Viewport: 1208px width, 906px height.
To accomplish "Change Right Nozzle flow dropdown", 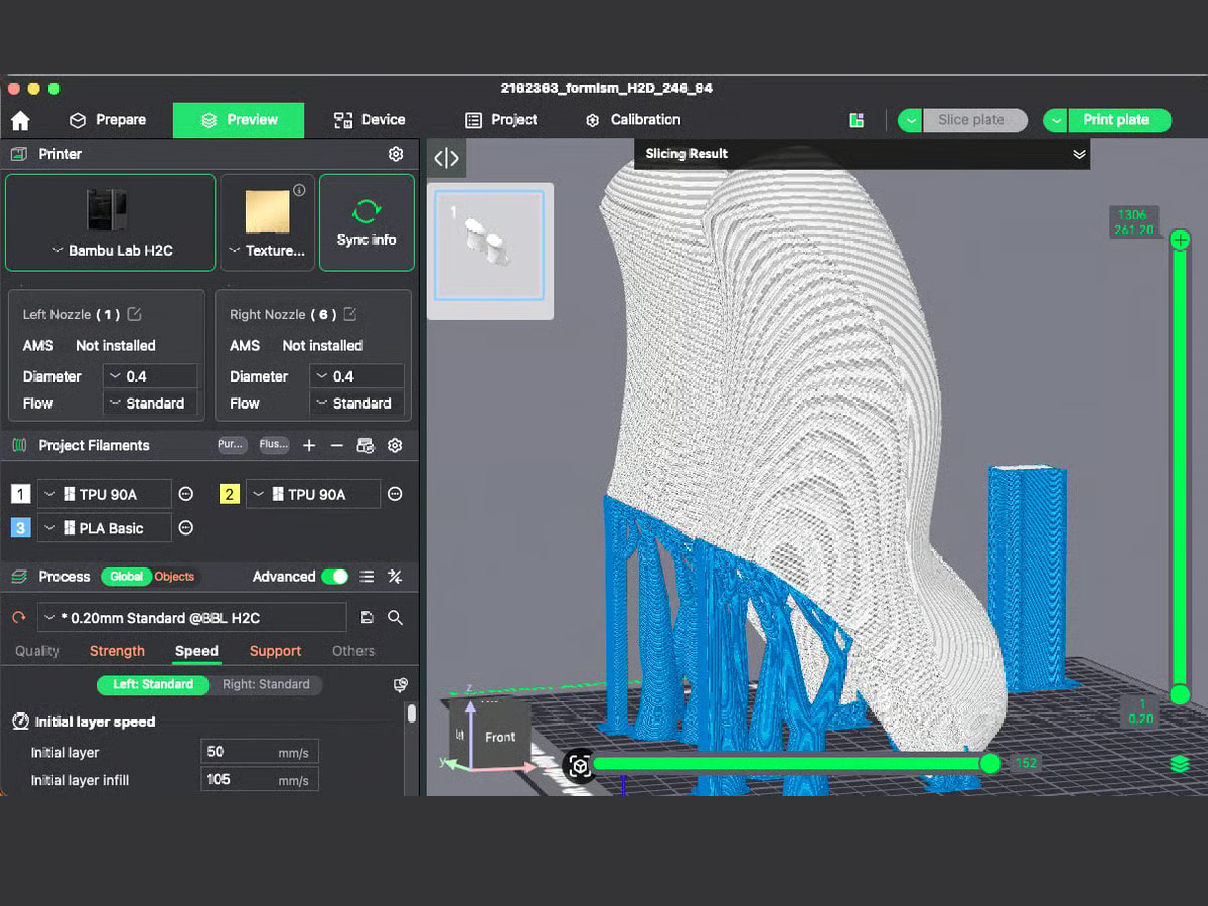I will point(357,404).
